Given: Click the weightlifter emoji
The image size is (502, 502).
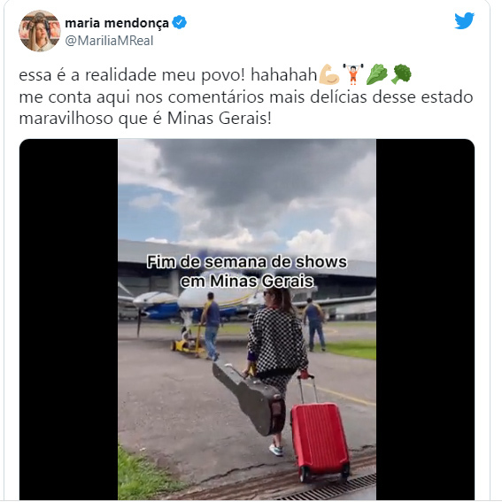Looking at the screenshot, I should pos(353,74).
